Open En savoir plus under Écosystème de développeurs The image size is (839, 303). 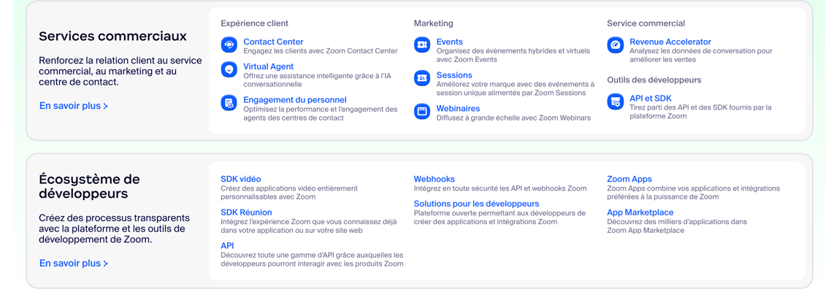click(74, 264)
